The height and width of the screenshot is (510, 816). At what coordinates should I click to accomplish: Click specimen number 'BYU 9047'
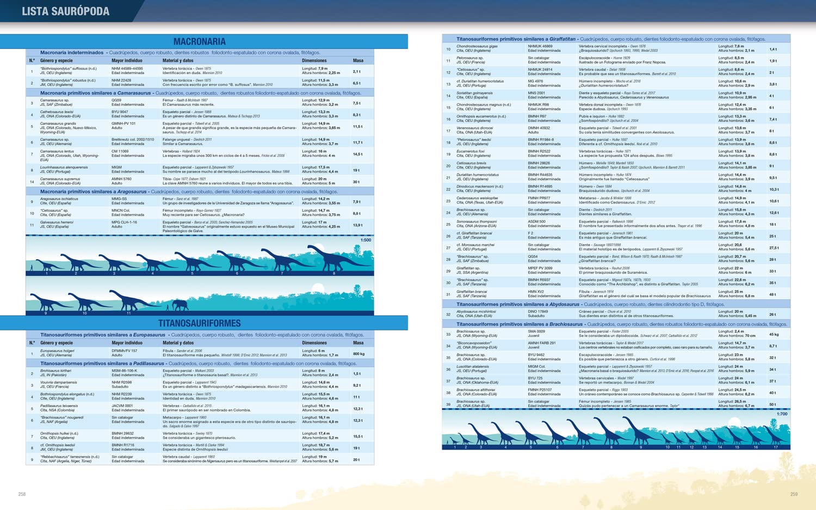pyautogui.click(x=120, y=112)
